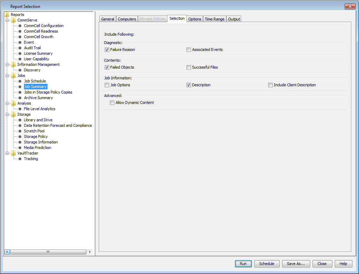
Task: Collapse the Information Management tree node
Action: tap(7, 64)
